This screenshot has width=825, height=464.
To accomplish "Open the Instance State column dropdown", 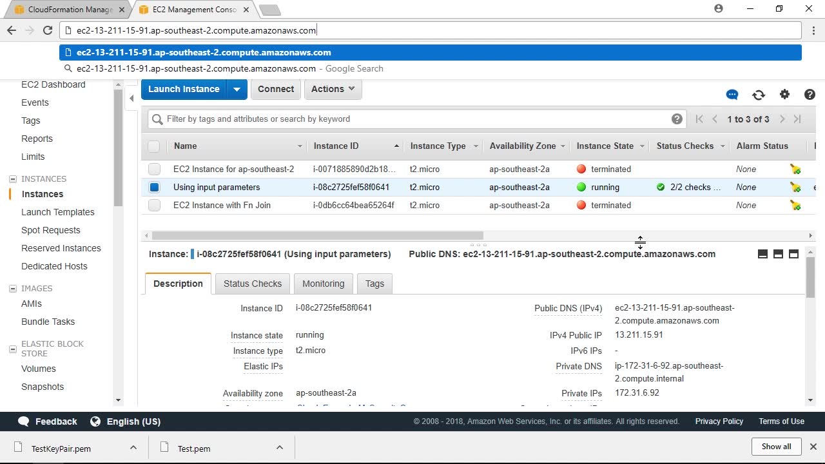I will click(x=642, y=146).
